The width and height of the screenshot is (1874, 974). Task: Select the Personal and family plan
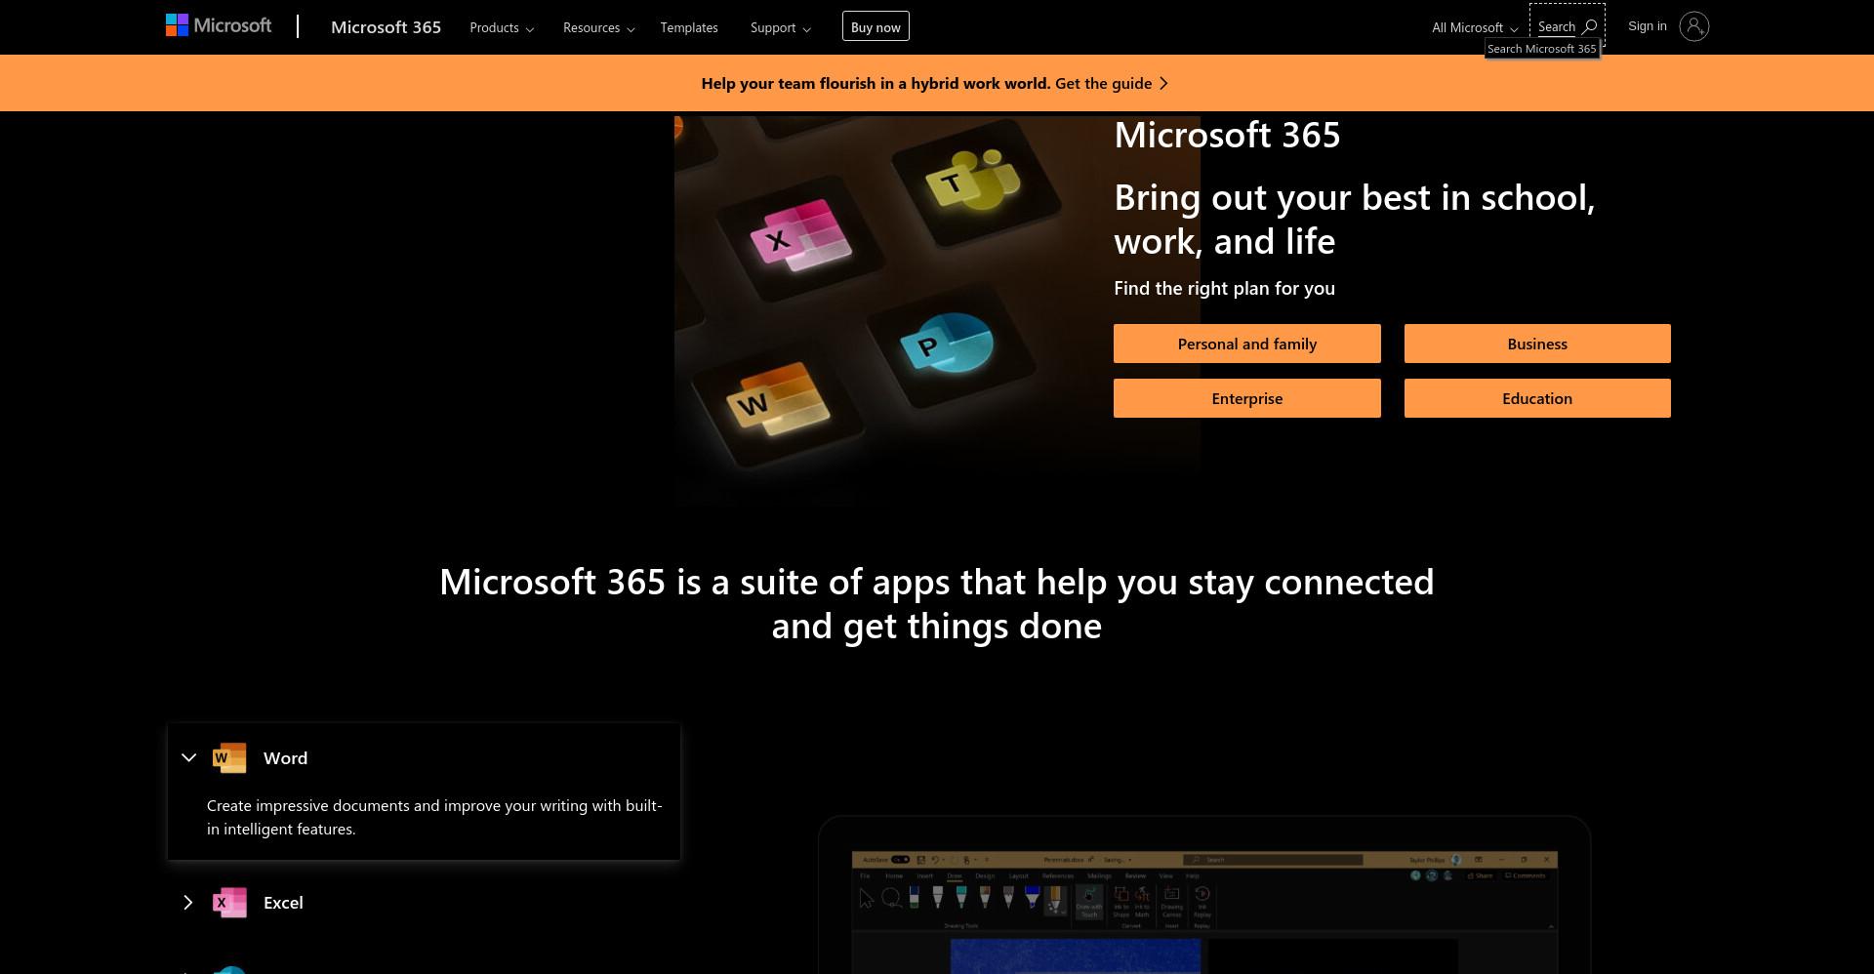pyautogui.click(x=1247, y=344)
